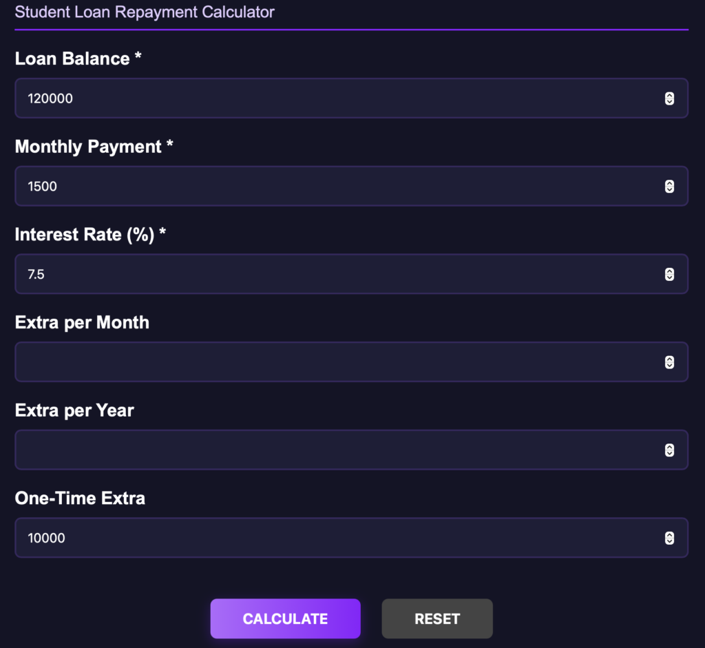This screenshot has width=705, height=648.
Task: Click the Interest Rate stepper arrows
Action: 669,274
